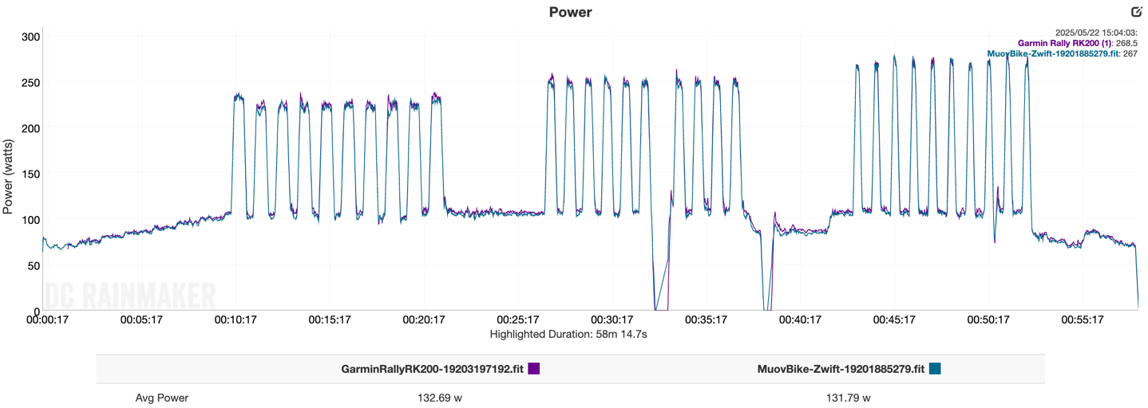The image size is (1148, 408).
Task: Click the 300 y-axis tick label
Action: tap(31, 37)
